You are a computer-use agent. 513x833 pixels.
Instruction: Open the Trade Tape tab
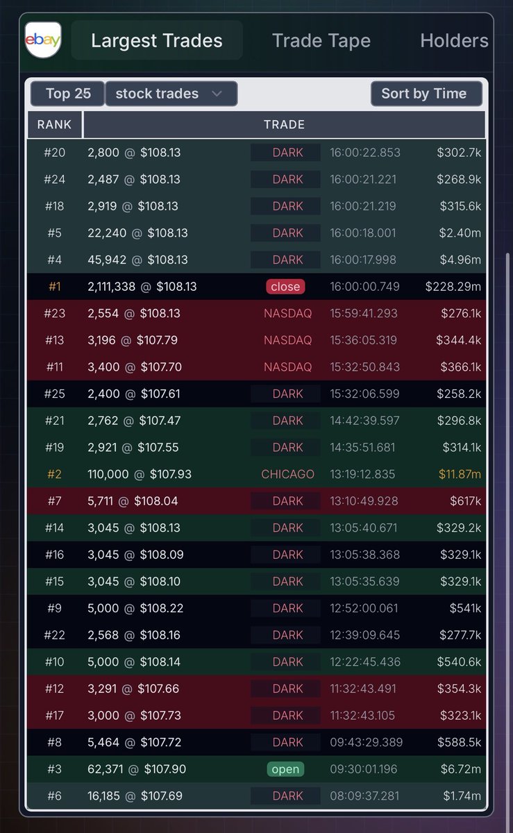pyautogui.click(x=321, y=40)
